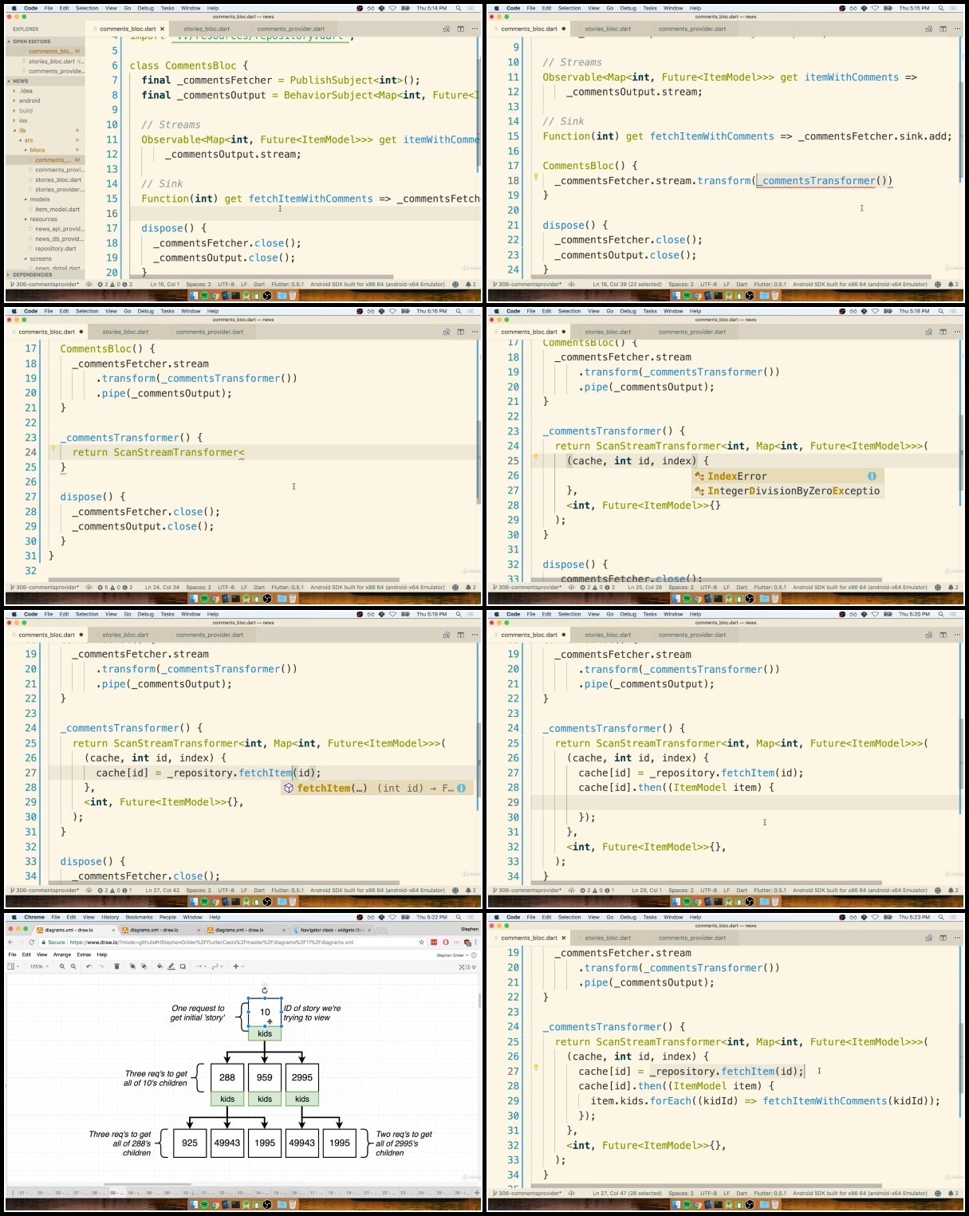Select IndexError autocomplete suggestion
The image size is (969, 1216).
[787, 476]
